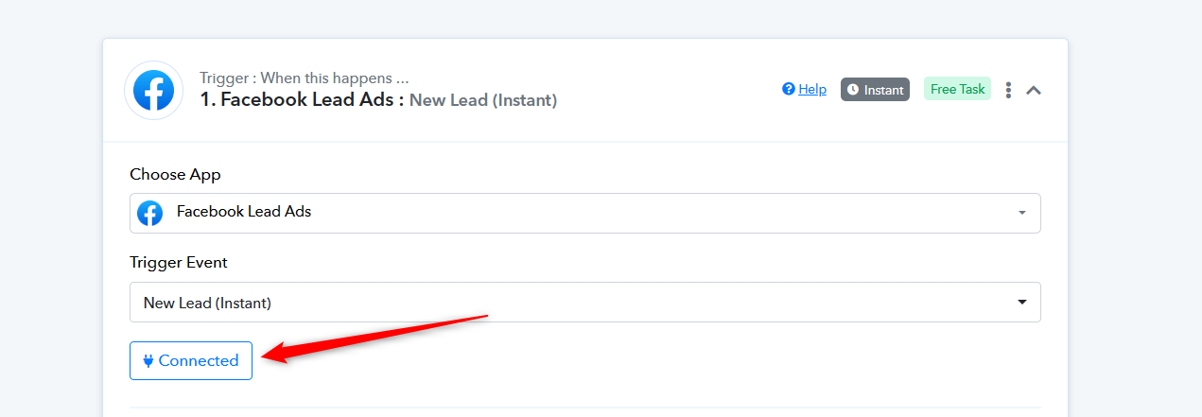Screen dimensions: 1202x417
Task: Click the Trigger Event field label
Action: click(179, 262)
